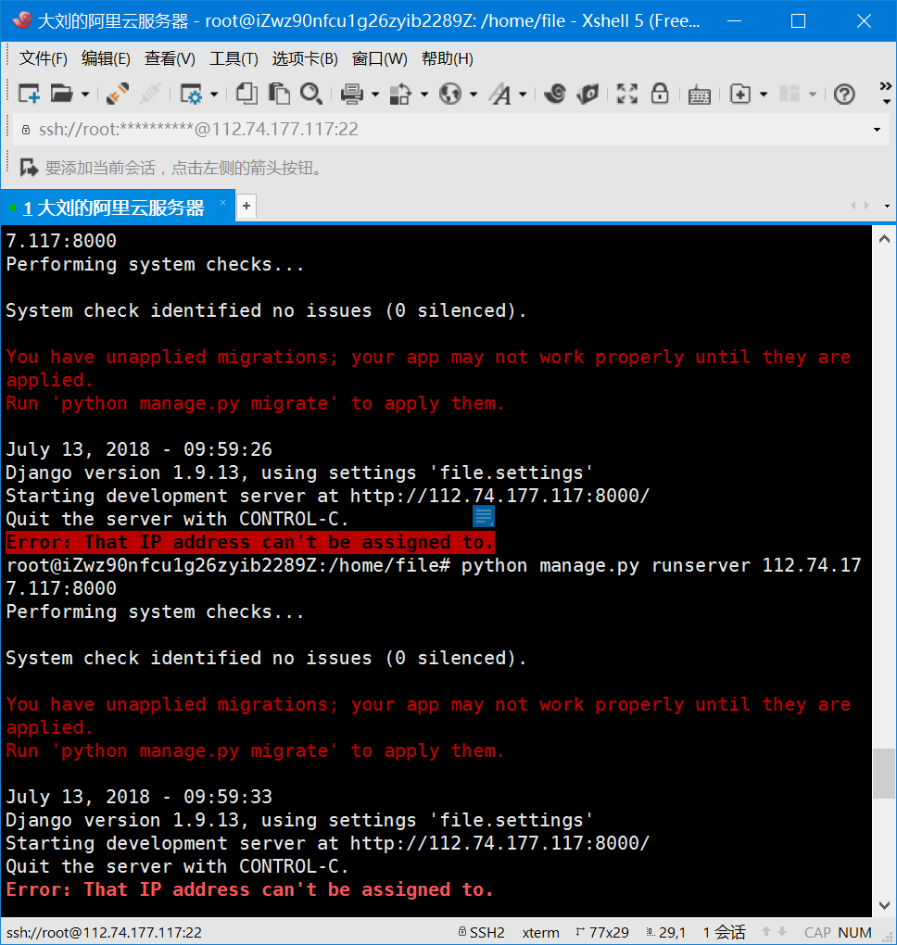Click the Encoding globe icon
897x945 pixels.
coord(450,94)
